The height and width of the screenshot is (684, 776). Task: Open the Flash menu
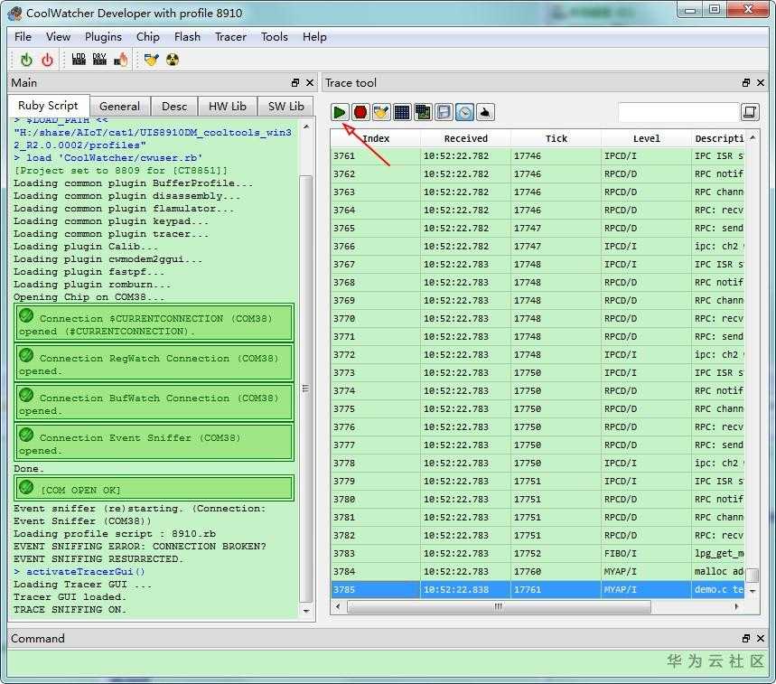point(187,37)
